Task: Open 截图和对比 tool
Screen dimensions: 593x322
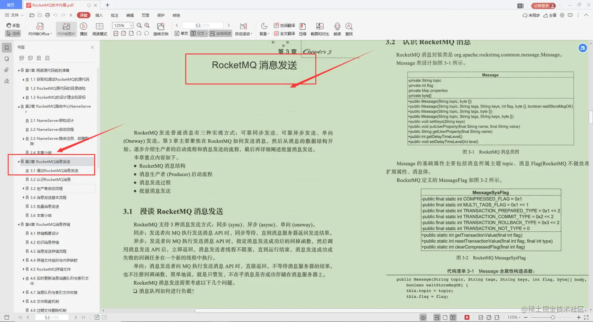Action: pyautogui.click(x=320, y=29)
